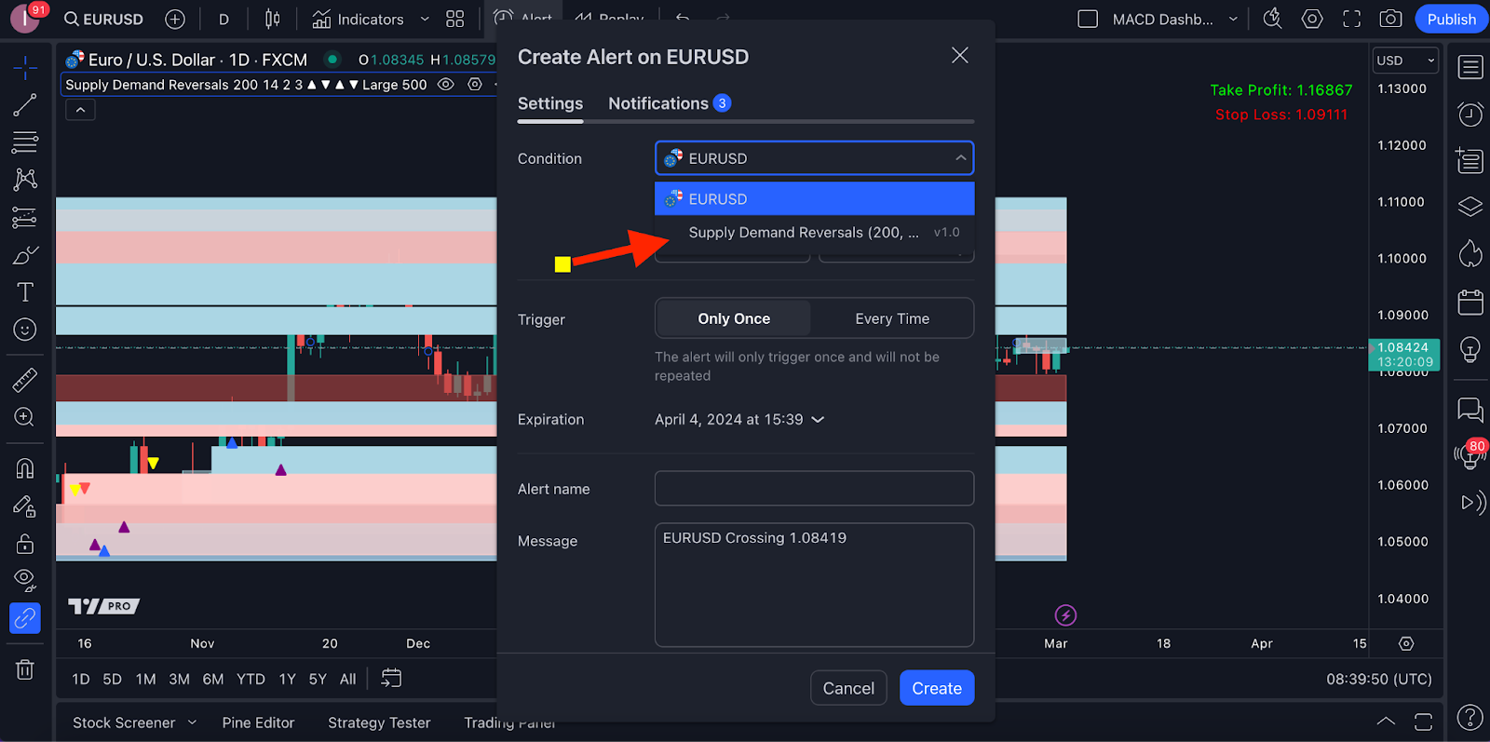The width and height of the screenshot is (1490, 742).
Task: Enter fullscreen chart mode
Action: pyautogui.click(x=1351, y=19)
